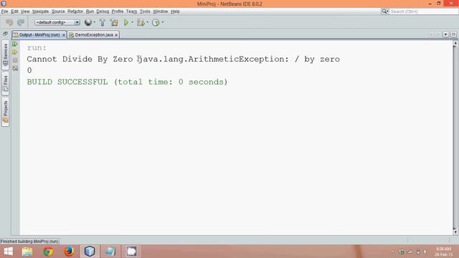Image resolution: width=459 pixels, height=258 pixels.
Task: Open the View menu
Action: [25, 11]
